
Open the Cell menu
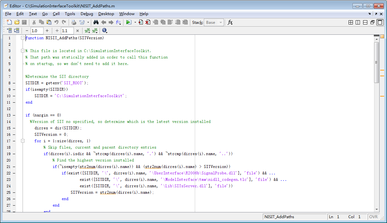[x=56, y=14]
